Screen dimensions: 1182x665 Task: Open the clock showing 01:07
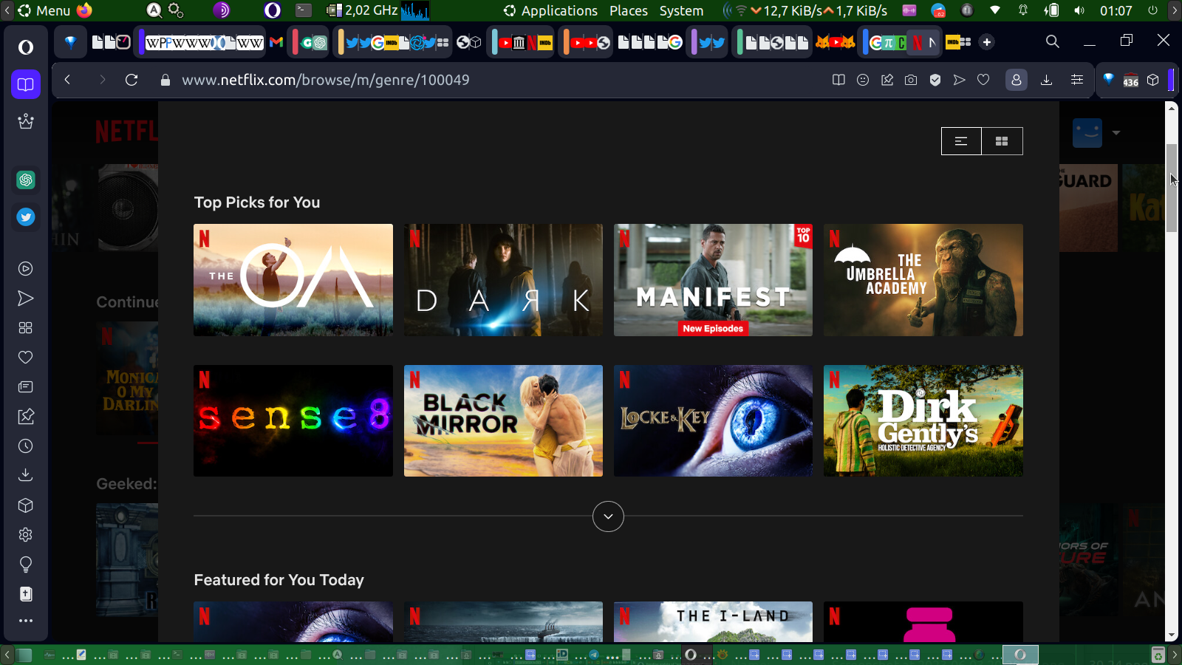tap(1116, 10)
